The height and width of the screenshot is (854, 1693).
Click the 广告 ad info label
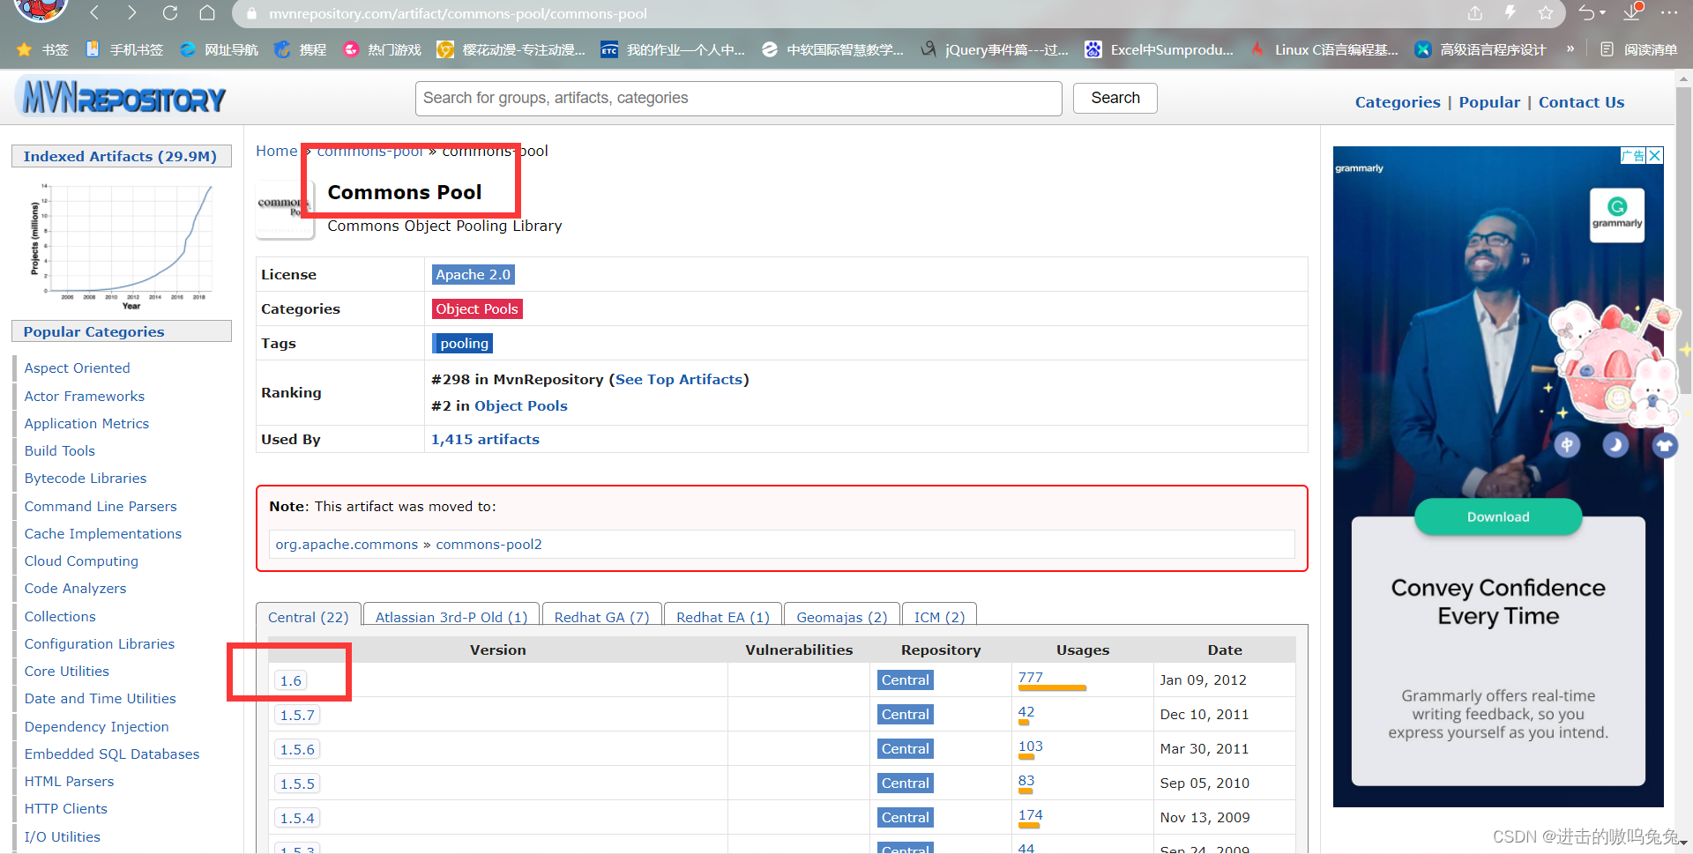tap(1633, 155)
